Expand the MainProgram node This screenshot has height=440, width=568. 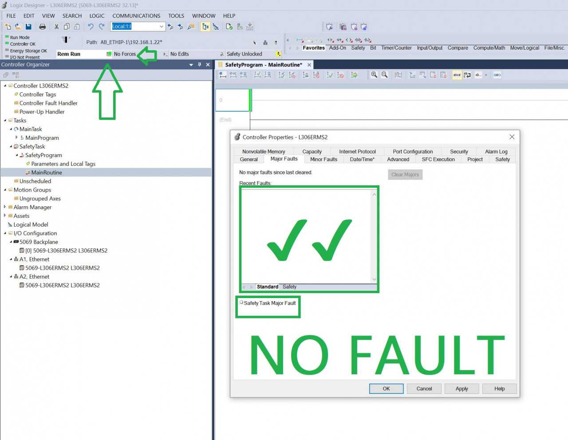(x=16, y=137)
